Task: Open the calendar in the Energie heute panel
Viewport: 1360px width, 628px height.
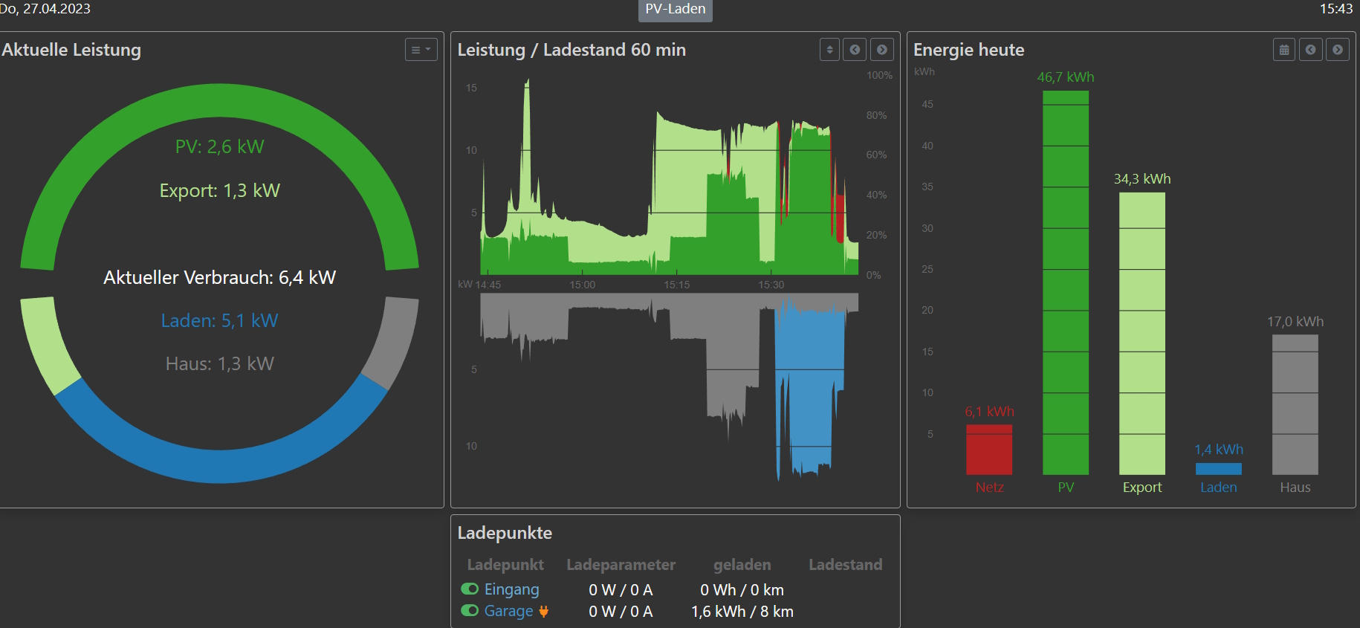Action: (1283, 50)
